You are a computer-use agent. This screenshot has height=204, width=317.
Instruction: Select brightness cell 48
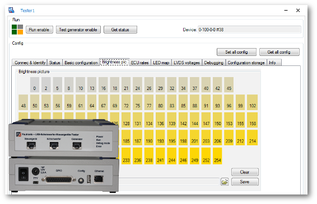(x=24, y=102)
